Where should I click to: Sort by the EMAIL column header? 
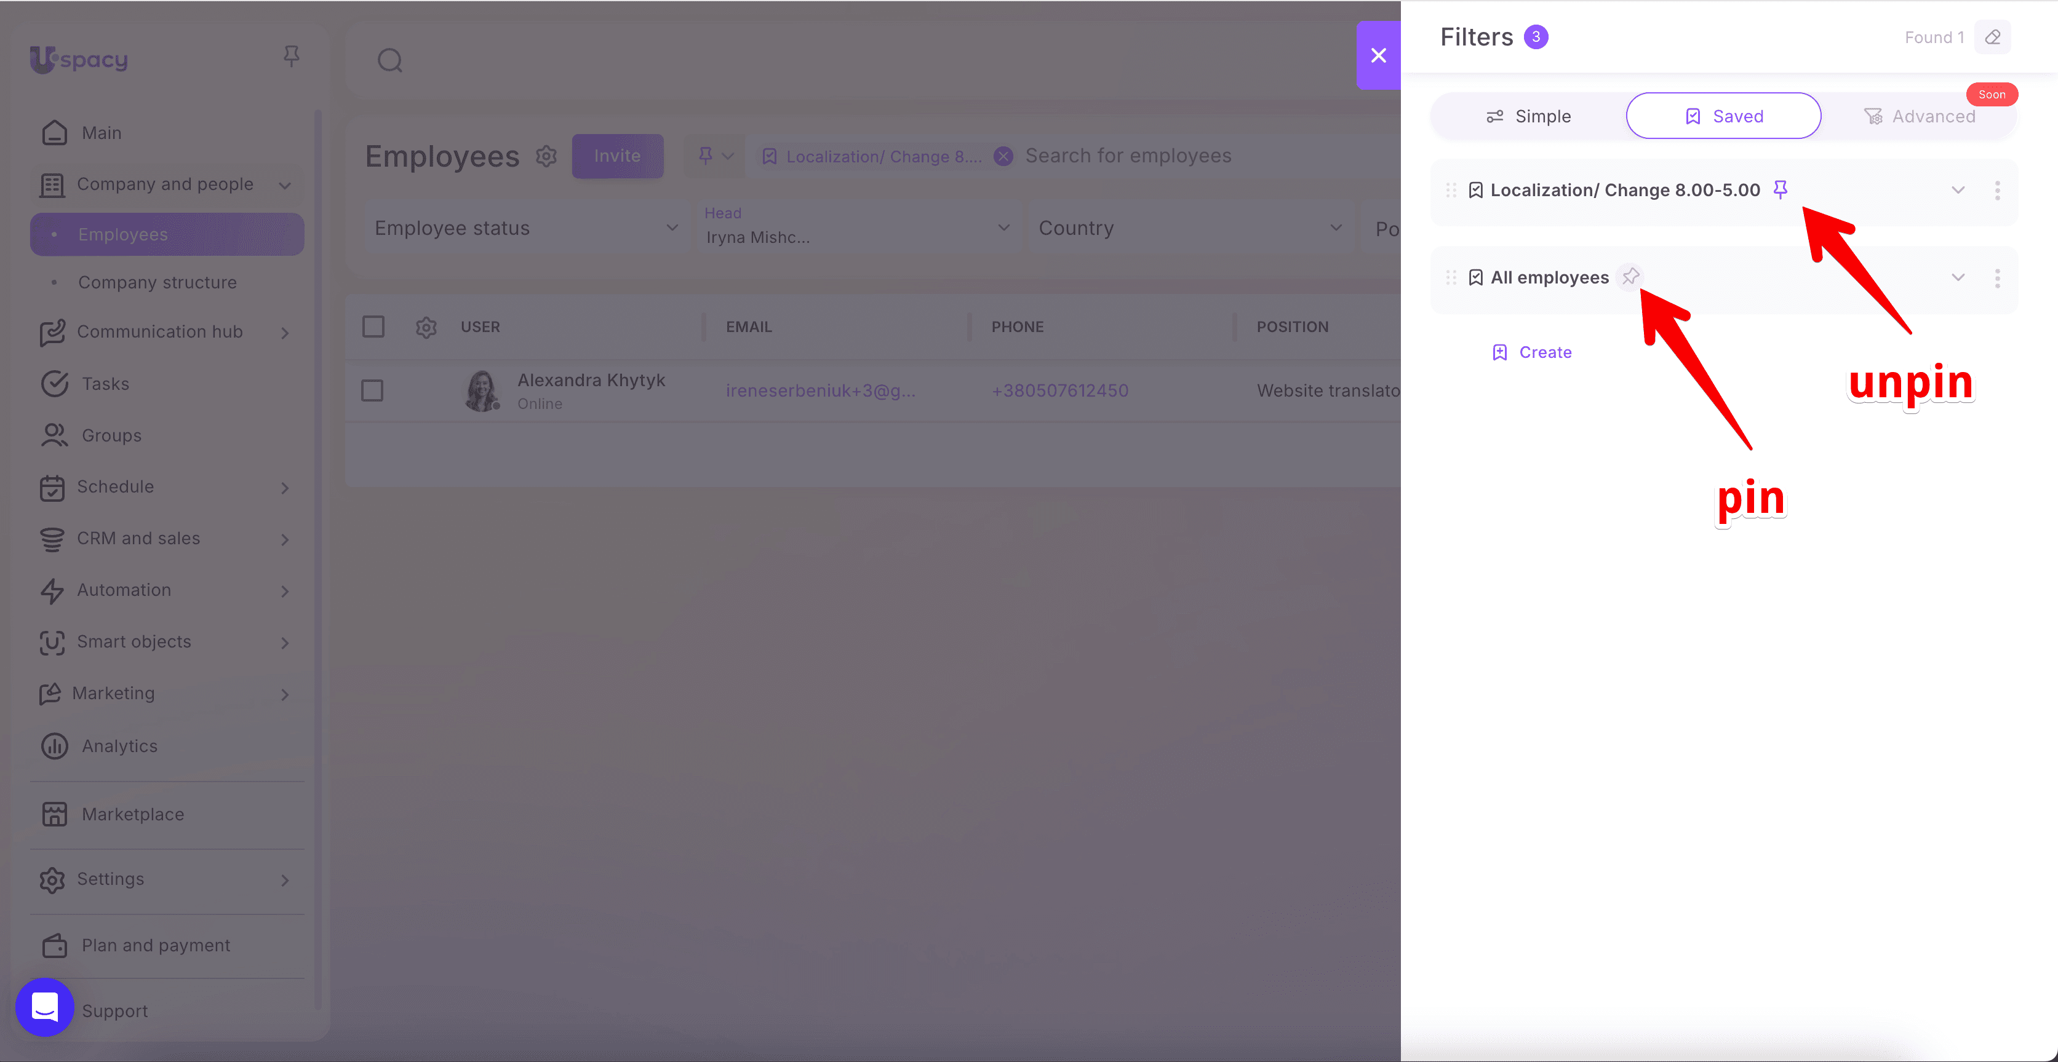pyautogui.click(x=749, y=327)
